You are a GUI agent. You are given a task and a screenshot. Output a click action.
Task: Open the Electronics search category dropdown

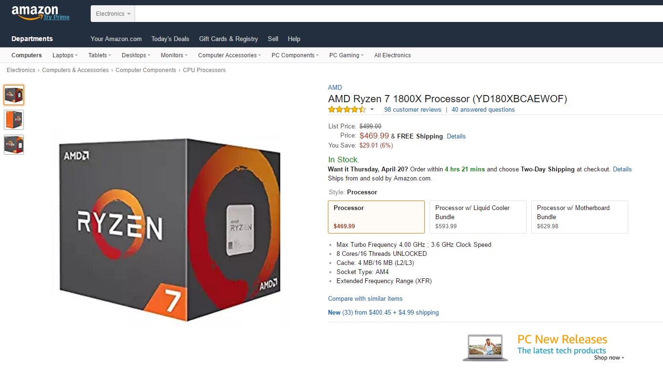pyautogui.click(x=113, y=14)
